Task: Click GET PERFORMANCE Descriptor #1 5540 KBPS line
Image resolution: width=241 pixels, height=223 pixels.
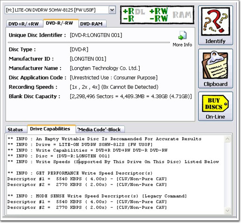Action: click(x=87, y=179)
